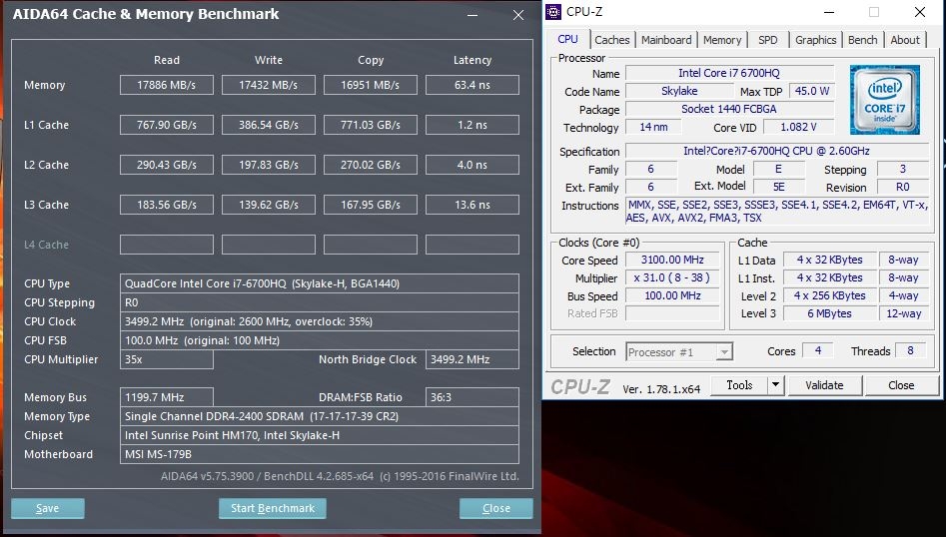Viewport: 946px width, 537px height.
Task: Minimize the AIDA64 benchmark window
Action: click(473, 14)
